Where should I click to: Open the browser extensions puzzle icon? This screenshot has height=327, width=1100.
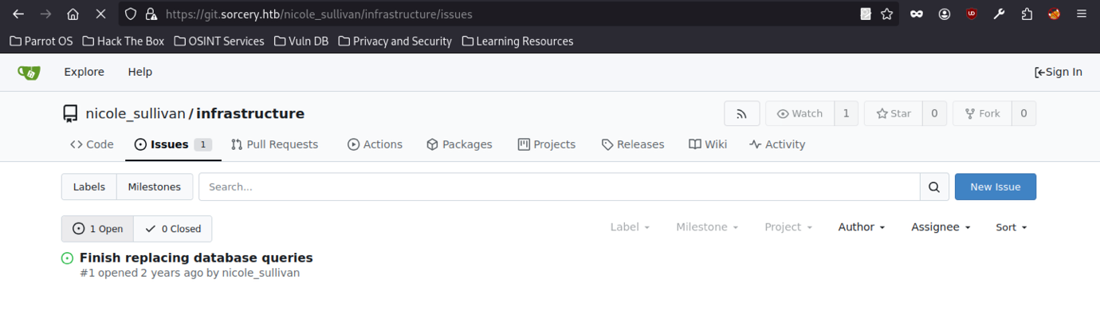1027,14
